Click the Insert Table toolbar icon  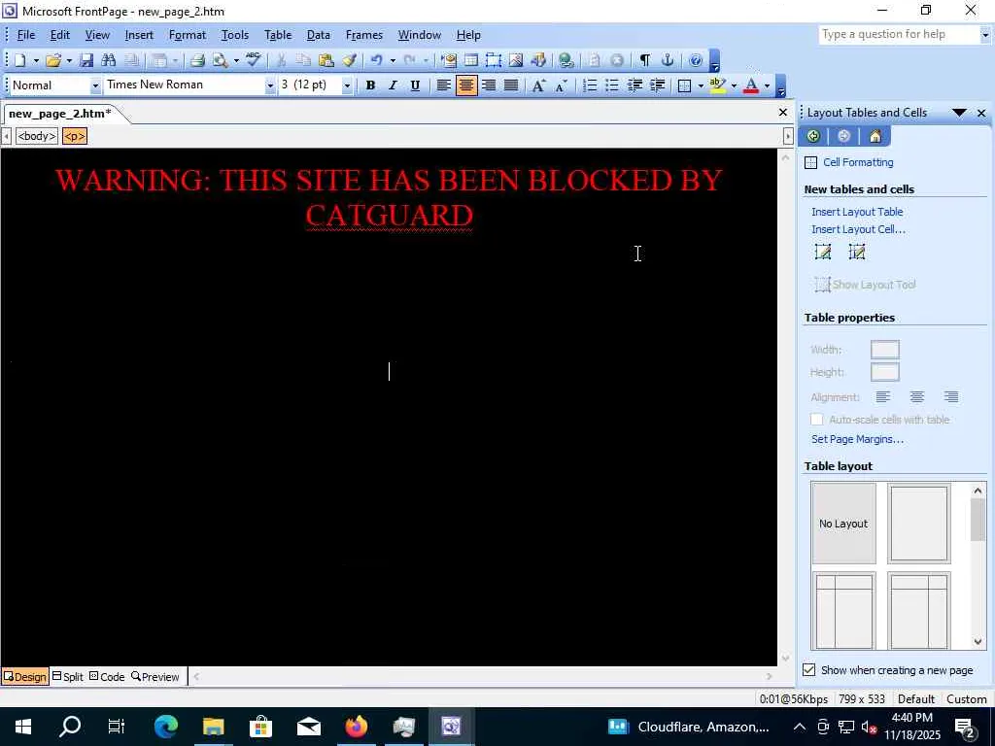(x=471, y=60)
